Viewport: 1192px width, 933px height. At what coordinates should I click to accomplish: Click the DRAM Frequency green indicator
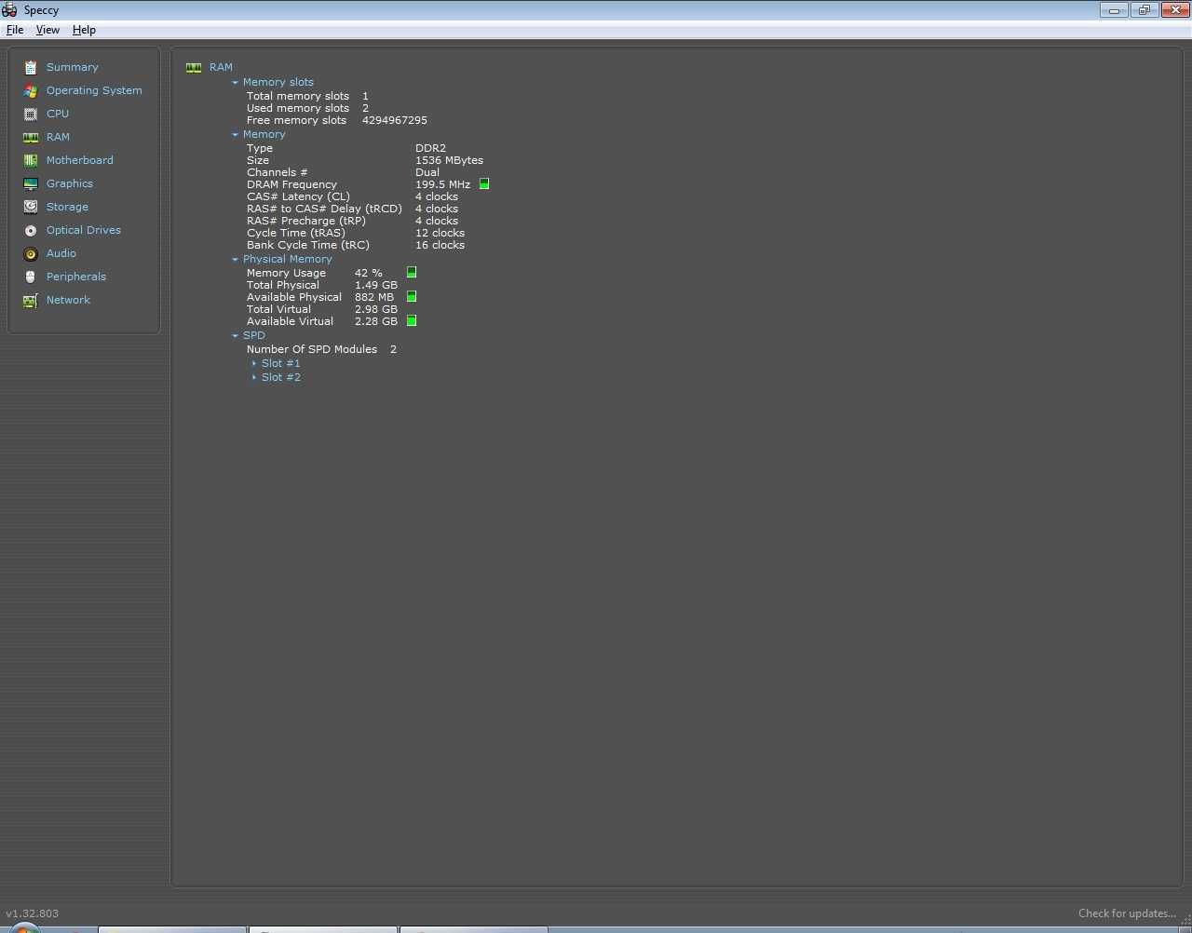484,184
